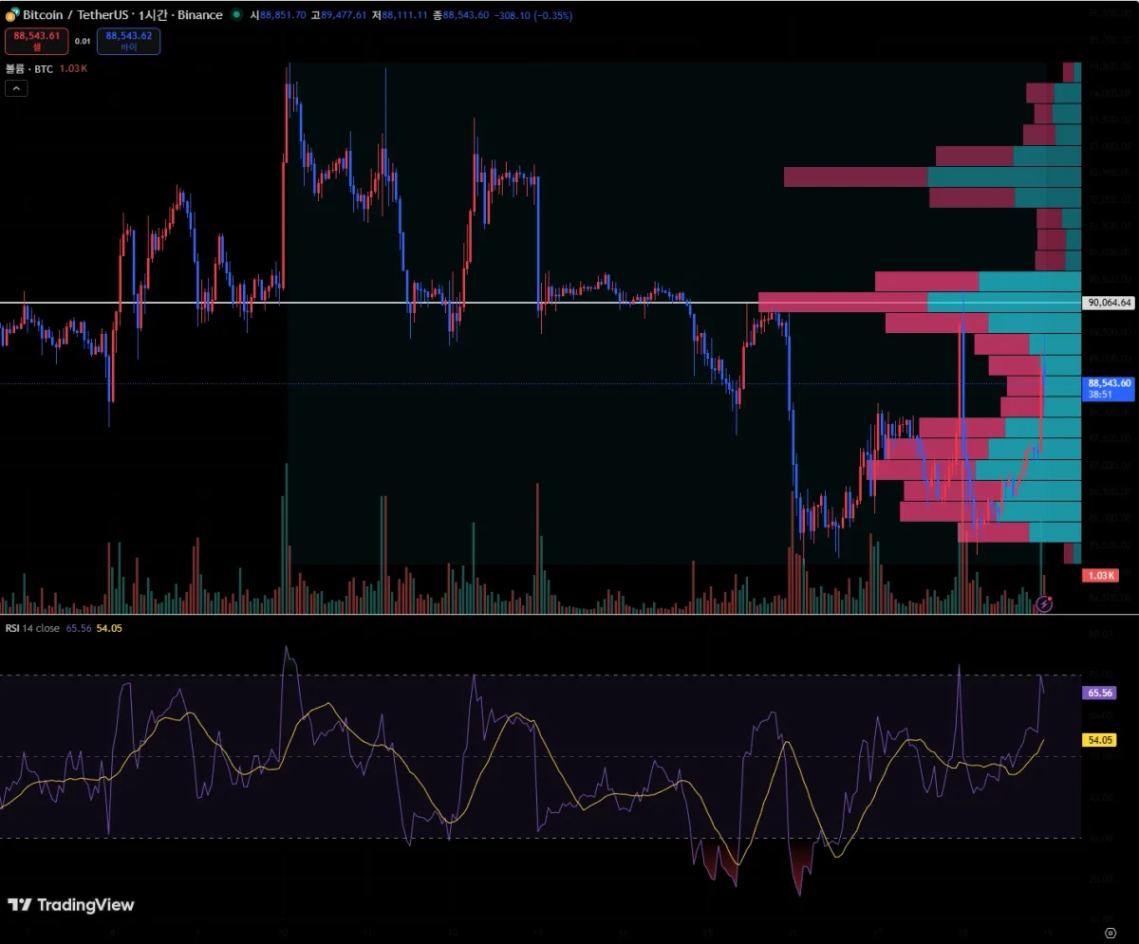Click the close price 88,543.60 in header

click(x=466, y=15)
